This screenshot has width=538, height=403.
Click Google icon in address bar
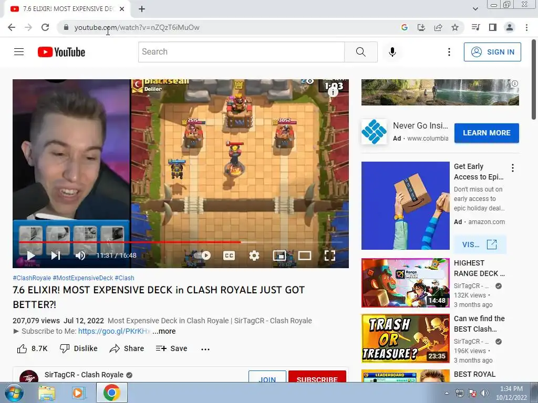click(404, 27)
